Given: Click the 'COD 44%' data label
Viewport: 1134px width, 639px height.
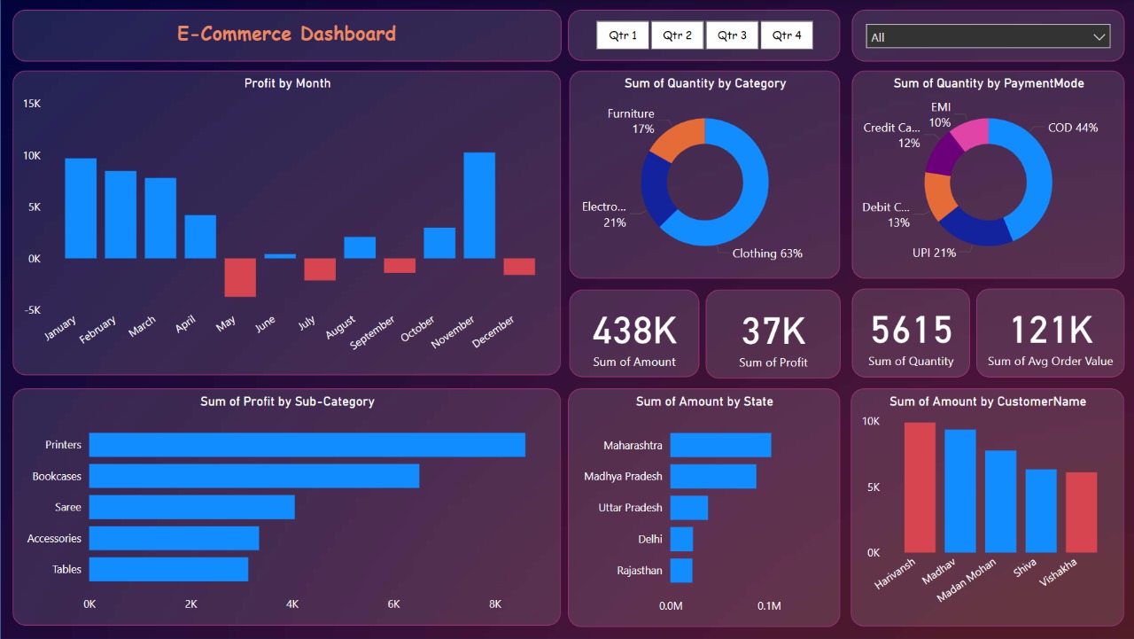Looking at the screenshot, I should (x=1073, y=128).
